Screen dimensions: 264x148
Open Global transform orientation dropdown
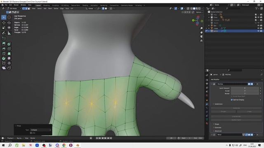[91, 8]
